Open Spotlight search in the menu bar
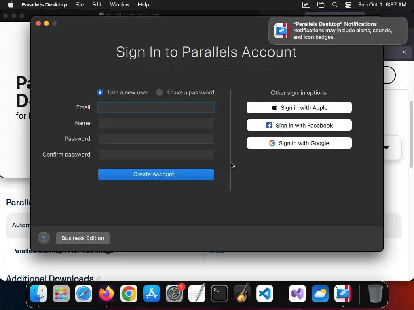Screen dimensions: 414x310 [x=334, y=5]
